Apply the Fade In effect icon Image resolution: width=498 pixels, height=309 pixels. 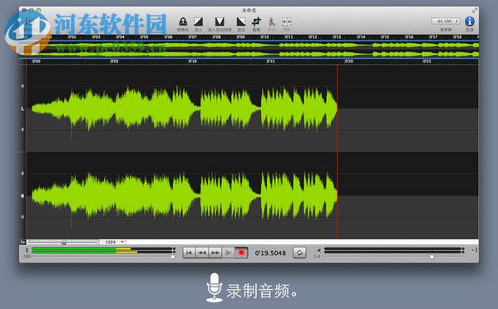coord(198,22)
